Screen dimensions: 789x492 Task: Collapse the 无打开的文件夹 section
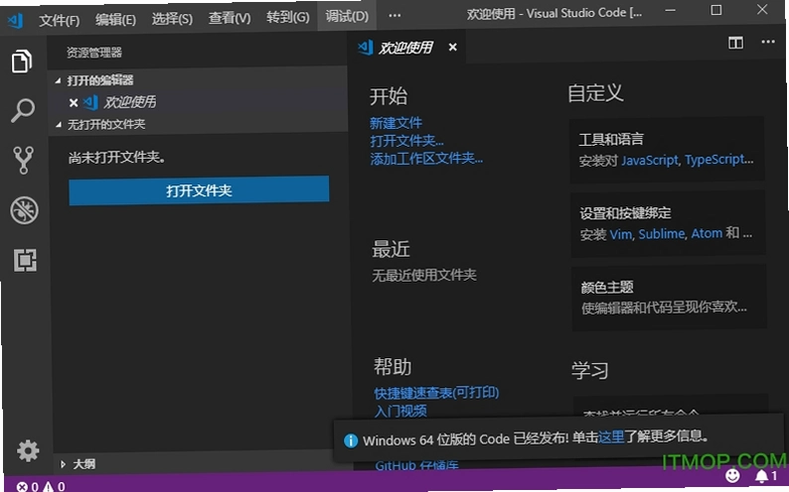tap(59, 124)
